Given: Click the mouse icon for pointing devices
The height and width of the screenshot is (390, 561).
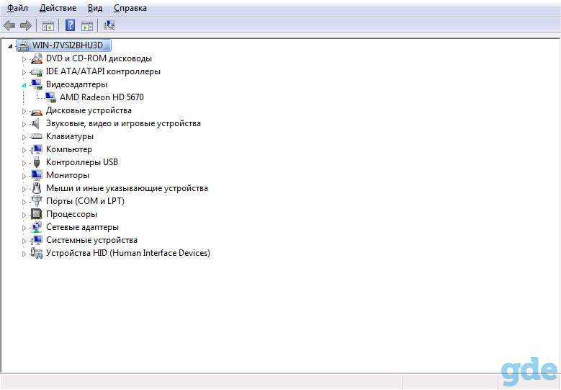Looking at the screenshot, I should coord(37,188).
